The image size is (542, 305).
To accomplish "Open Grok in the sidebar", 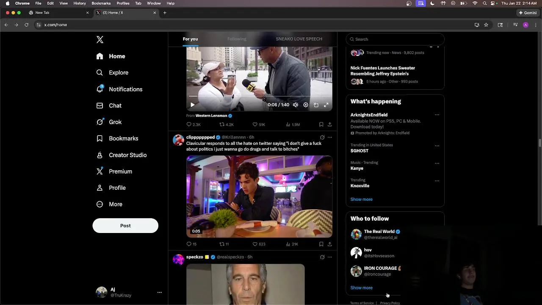I will (109, 122).
